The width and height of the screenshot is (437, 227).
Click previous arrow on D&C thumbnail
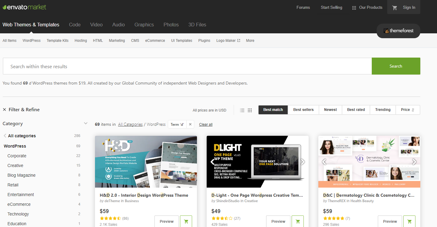point(324,162)
